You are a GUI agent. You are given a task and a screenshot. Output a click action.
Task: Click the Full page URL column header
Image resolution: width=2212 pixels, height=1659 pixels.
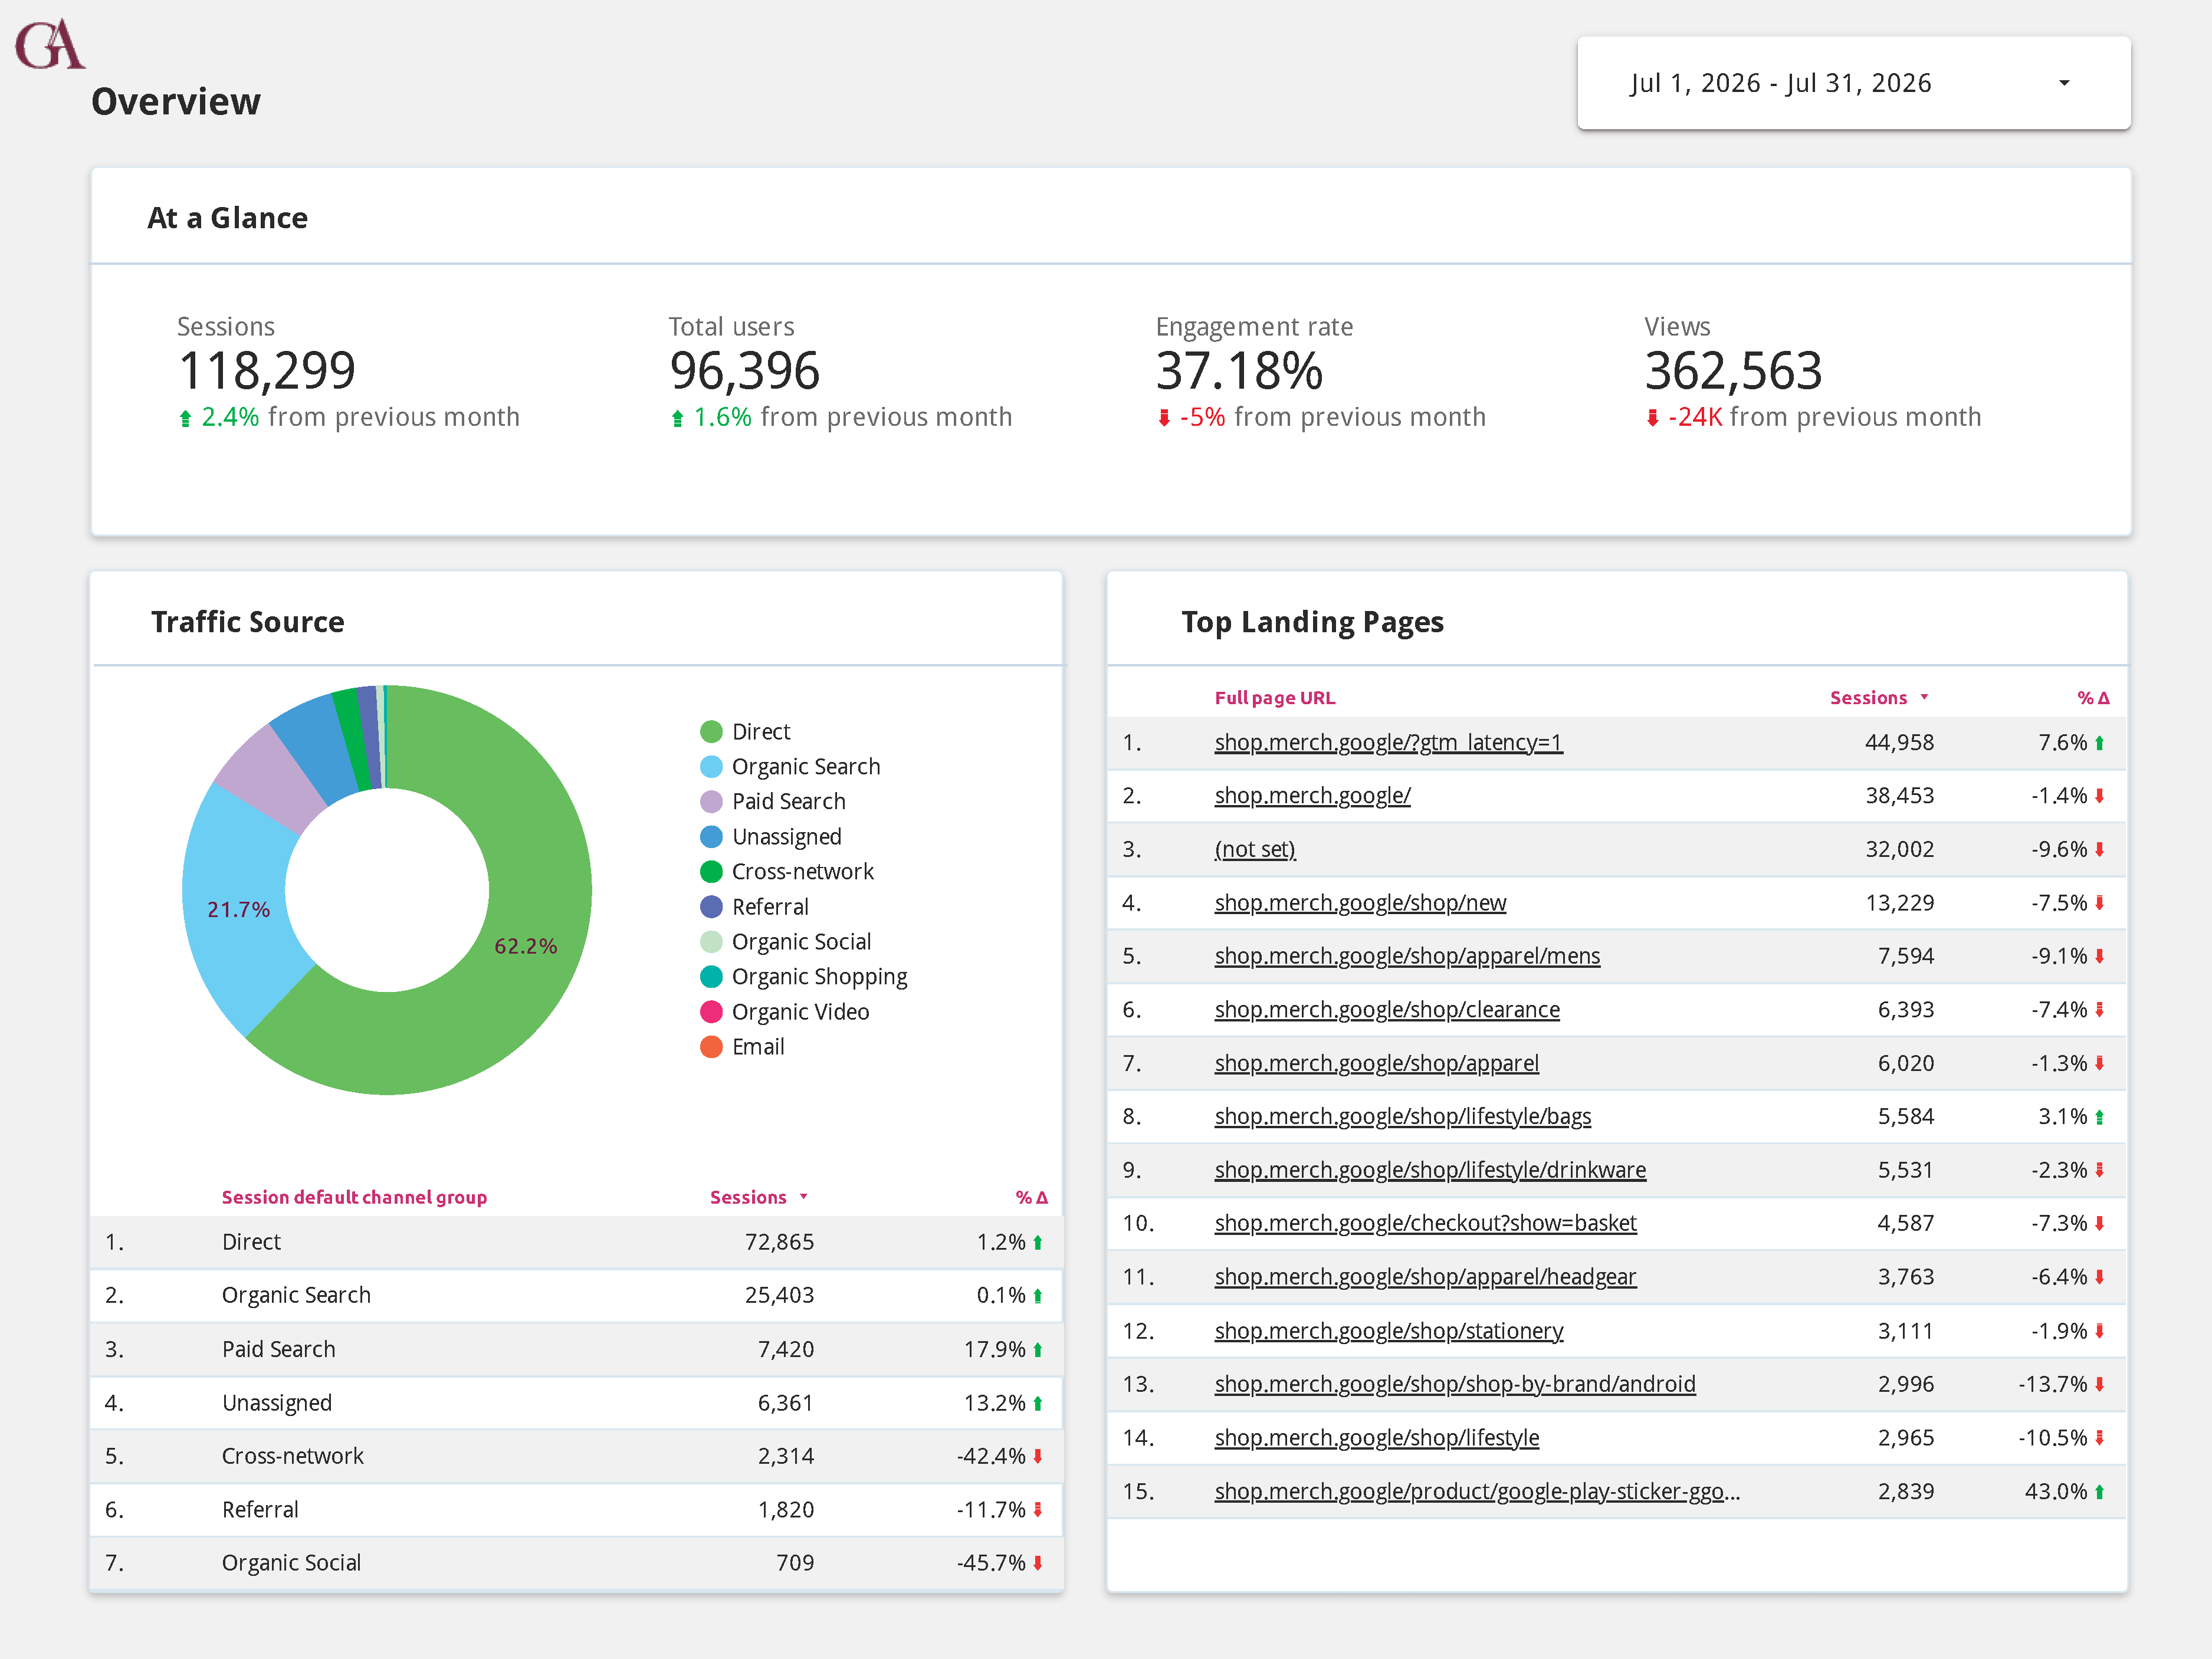pos(1274,698)
